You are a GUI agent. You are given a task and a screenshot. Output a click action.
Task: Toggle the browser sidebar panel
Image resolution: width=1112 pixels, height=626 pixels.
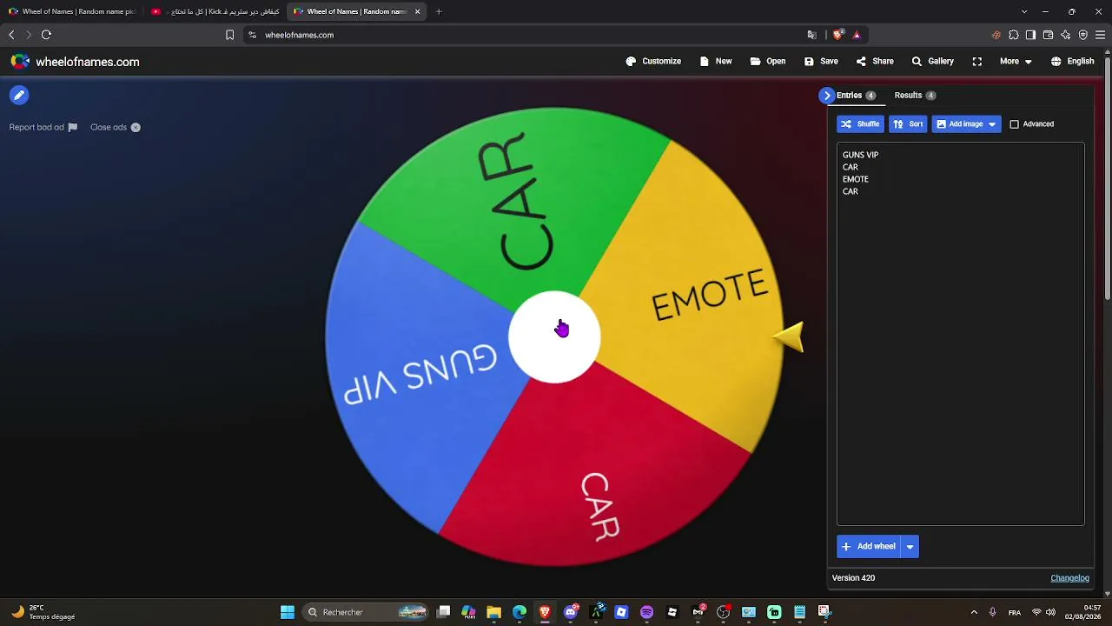point(1030,35)
